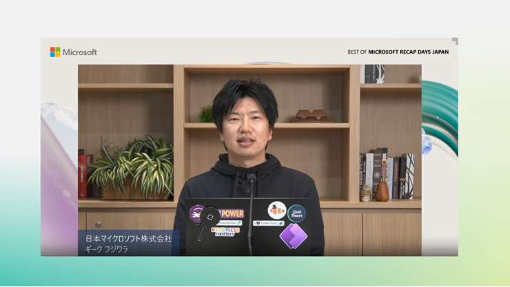The height and width of the screenshot is (287, 510).
Task: Click the purple Power Apps logo sticker
Action: (x=293, y=236)
